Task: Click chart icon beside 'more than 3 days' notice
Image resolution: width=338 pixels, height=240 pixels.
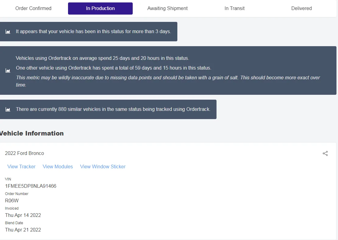Action: pos(8,32)
